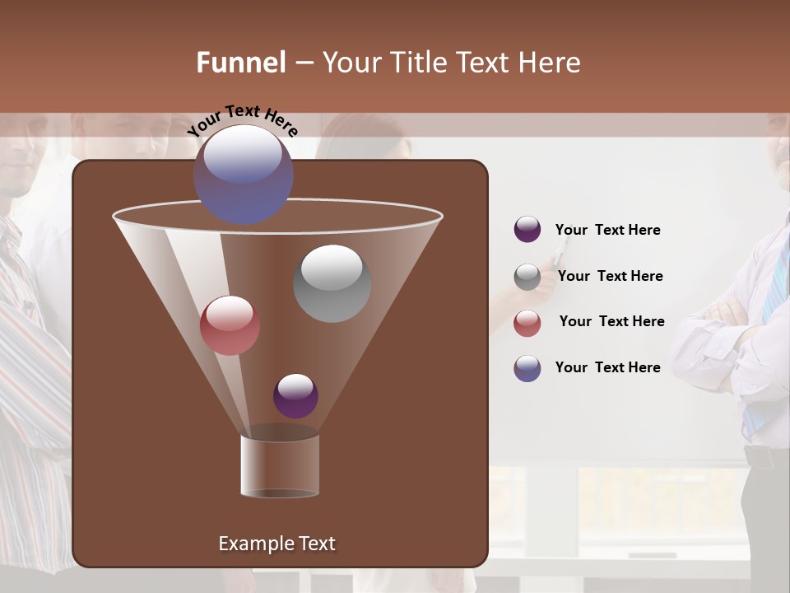The width and height of the screenshot is (790, 593).
Task: Select the fourth 'Your Text Here' list entry
Action: [x=607, y=367]
